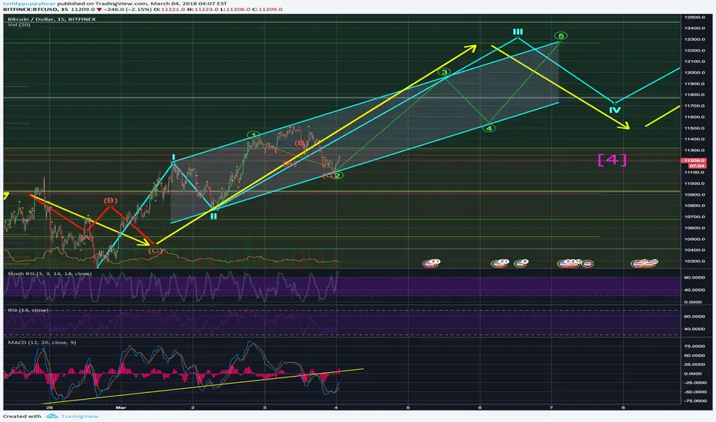Click the current price tag 11209.0 on the price axis
Image resolution: width=716 pixels, height=422 pixels.
click(x=694, y=160)
